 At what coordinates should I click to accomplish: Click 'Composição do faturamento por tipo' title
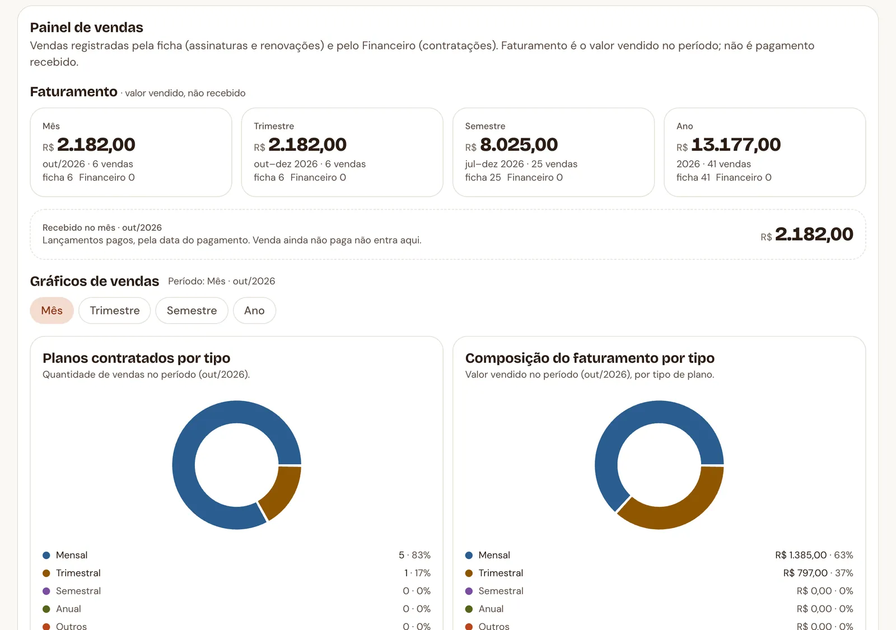[x=590, y=358]
